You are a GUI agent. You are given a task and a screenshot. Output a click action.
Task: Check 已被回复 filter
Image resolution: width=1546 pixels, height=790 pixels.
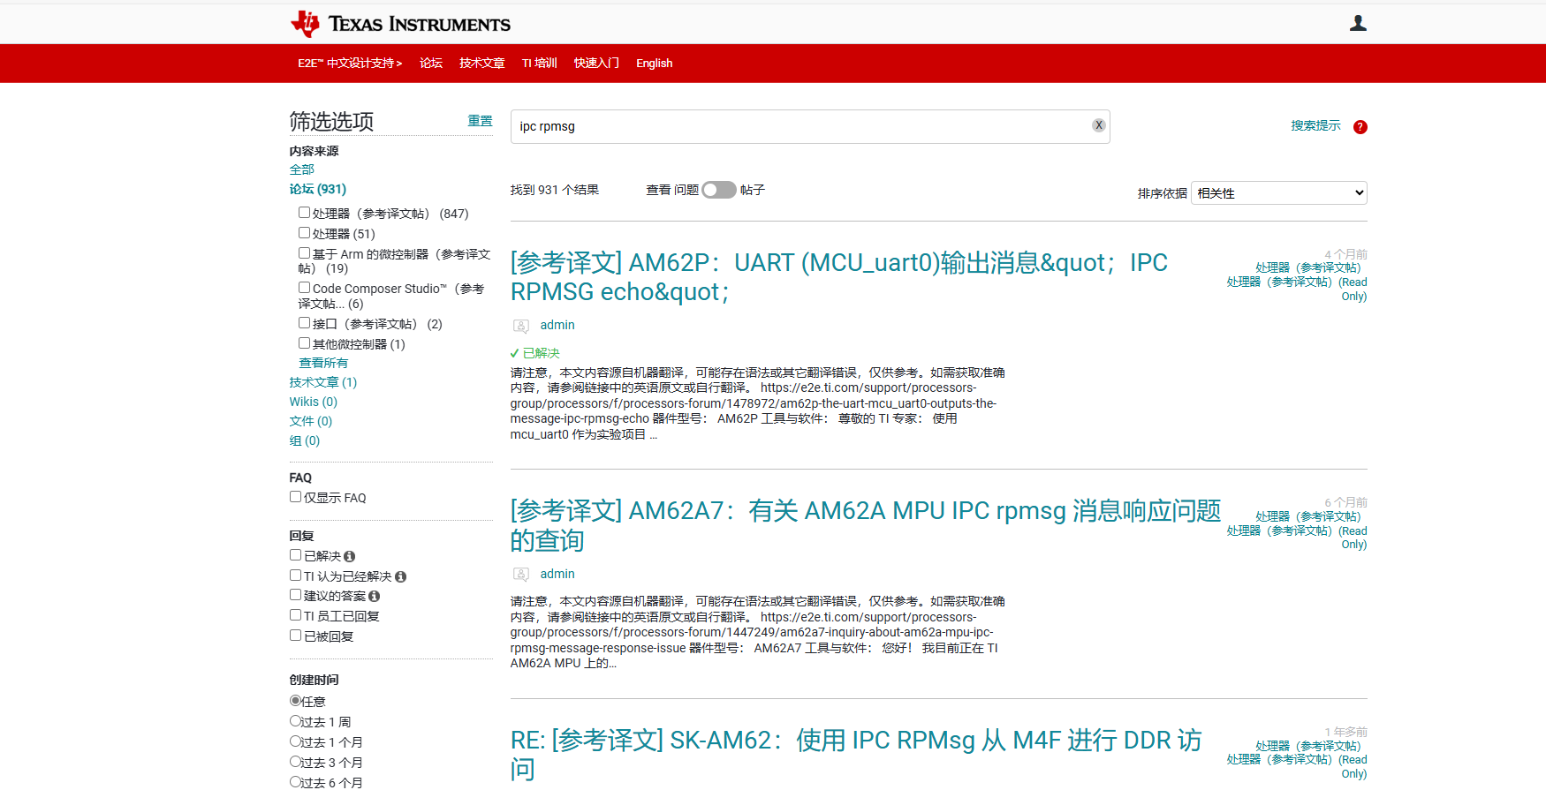296,636
